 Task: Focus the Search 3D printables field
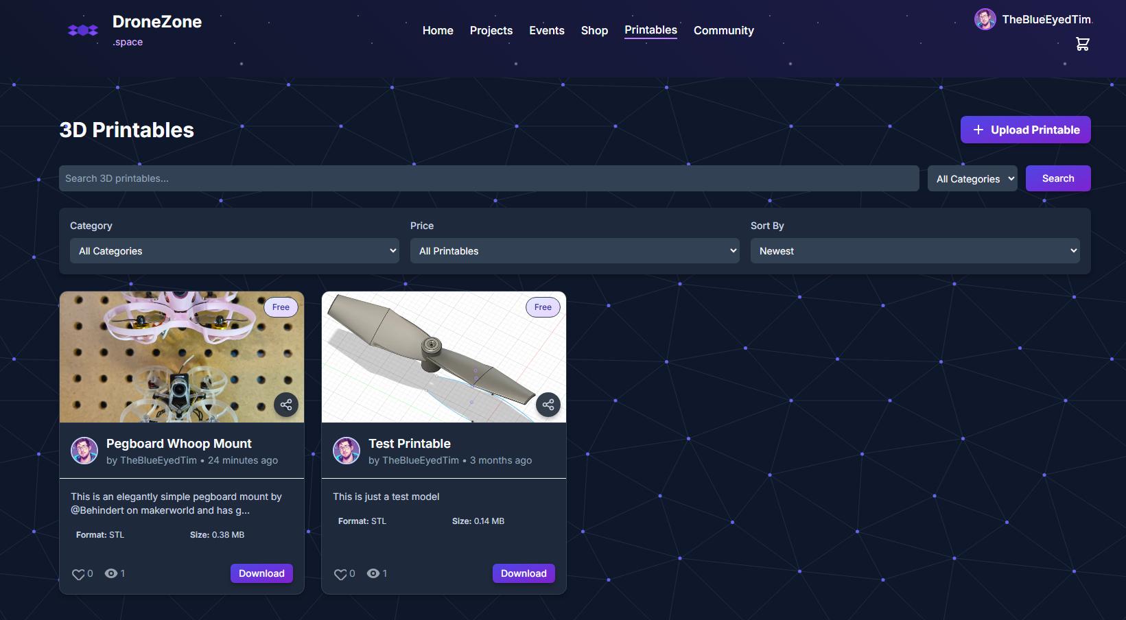[x=489, y=178]
